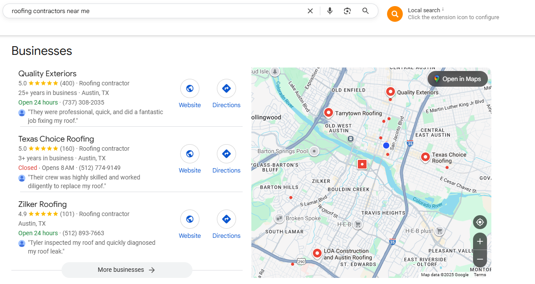Get directions to Quality Exteriors
This screenshot has height=284, width=535.
click(x=226, y=88)
